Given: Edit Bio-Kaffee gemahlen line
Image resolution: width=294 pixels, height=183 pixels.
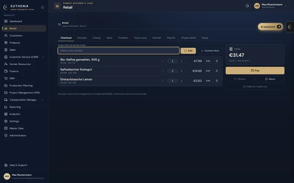Looking at the screenshot, I should tap(208, 61).
